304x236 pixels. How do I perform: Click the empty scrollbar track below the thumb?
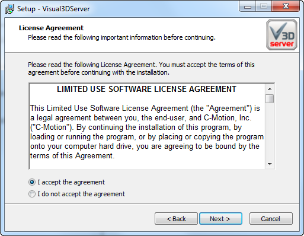click(x=270, y=131)
